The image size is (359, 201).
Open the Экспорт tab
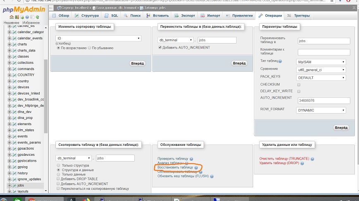coord(185,16)
